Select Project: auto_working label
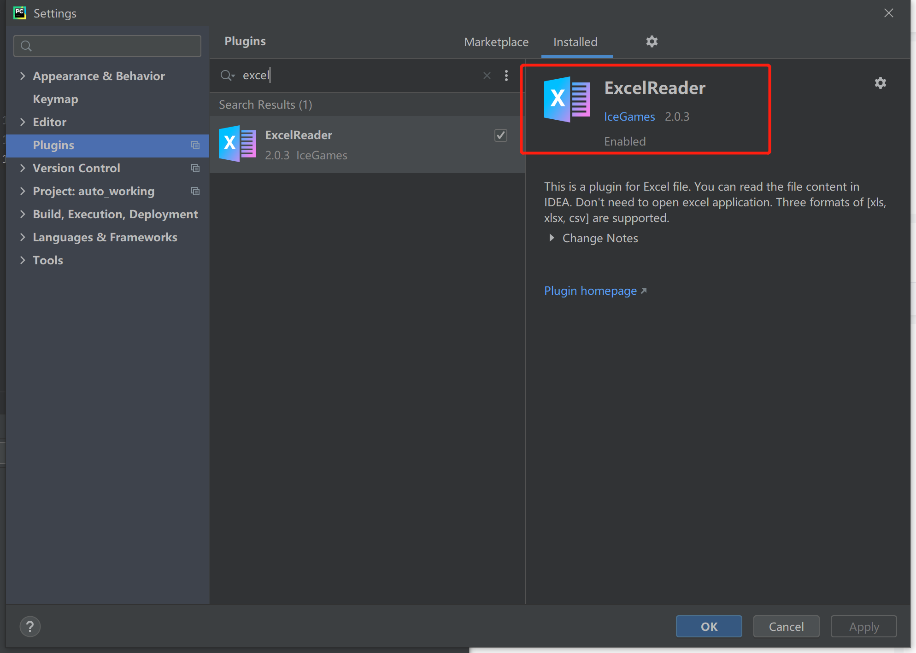This screenshot has width=916, height=653. click(94, 191)
